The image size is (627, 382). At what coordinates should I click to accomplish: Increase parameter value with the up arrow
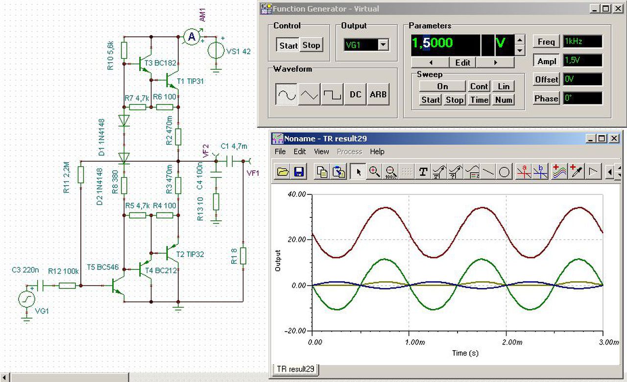tap(520, 40)
